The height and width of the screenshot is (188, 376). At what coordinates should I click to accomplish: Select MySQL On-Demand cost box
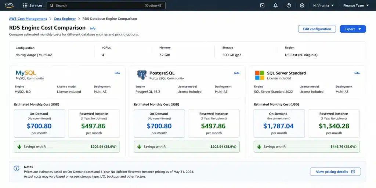pos(40,123)
